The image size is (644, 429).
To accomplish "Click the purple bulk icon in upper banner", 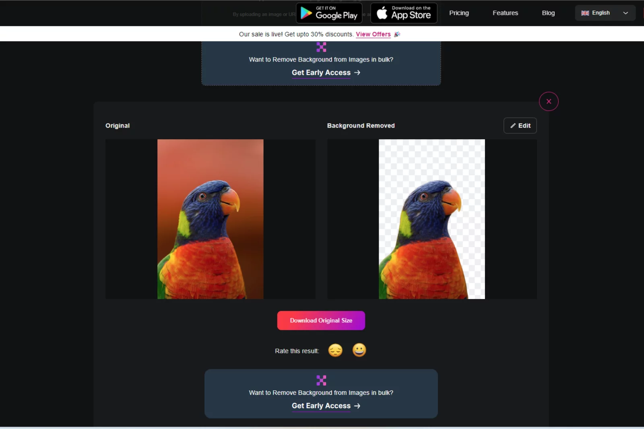I will 321,47.
